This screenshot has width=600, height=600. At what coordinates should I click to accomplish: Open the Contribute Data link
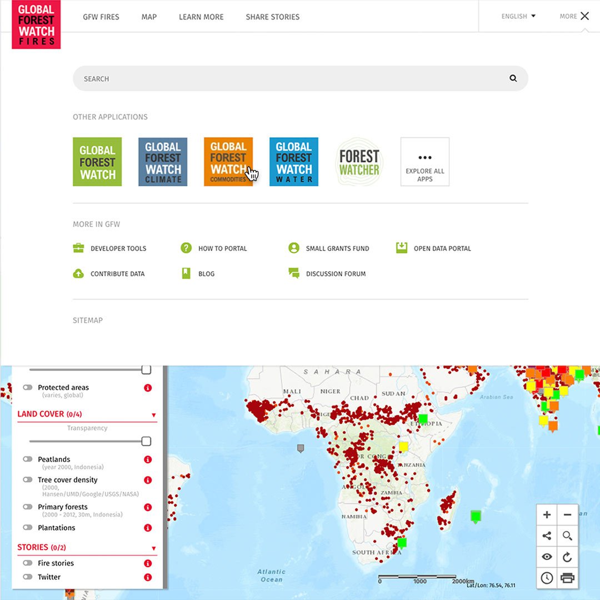click(117, 273)
